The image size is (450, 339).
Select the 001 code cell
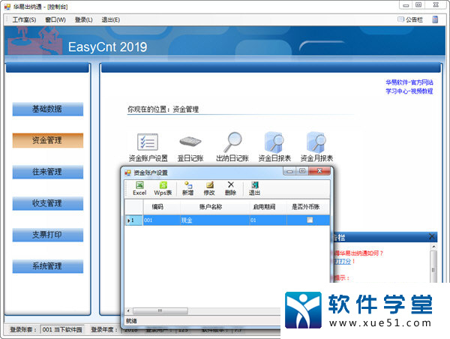tap(161, 220)
